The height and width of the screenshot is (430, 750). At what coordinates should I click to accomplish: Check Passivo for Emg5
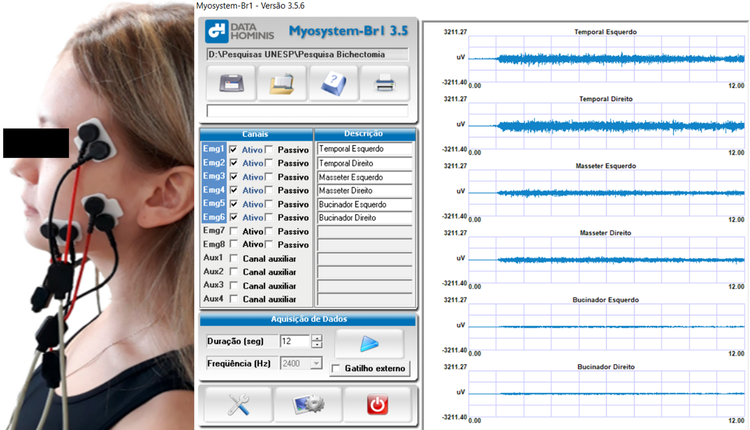click(269, 204)
